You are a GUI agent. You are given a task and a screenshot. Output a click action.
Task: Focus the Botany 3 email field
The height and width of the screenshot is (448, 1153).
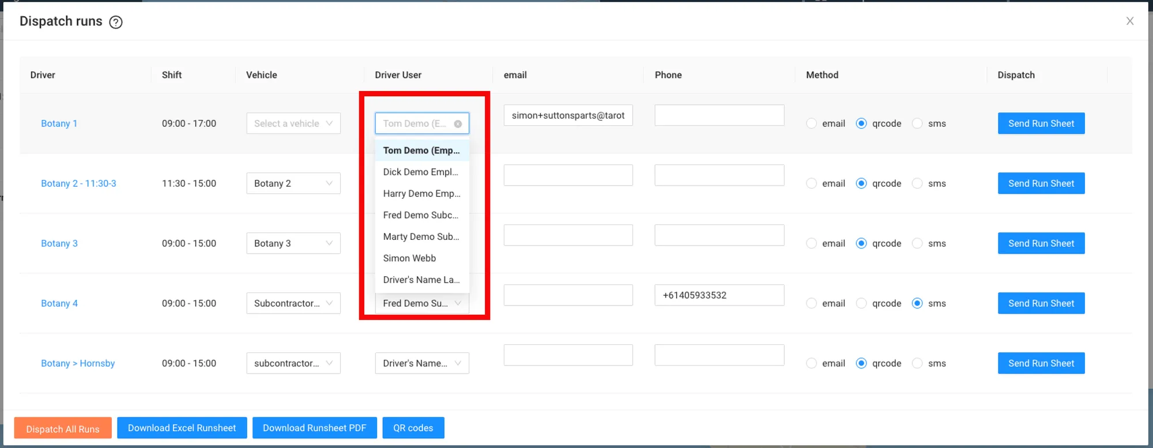(568, 235)
